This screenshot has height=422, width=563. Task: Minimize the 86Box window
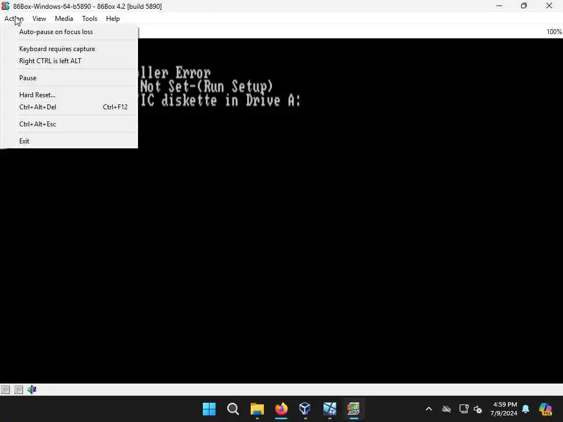point(499,5)
